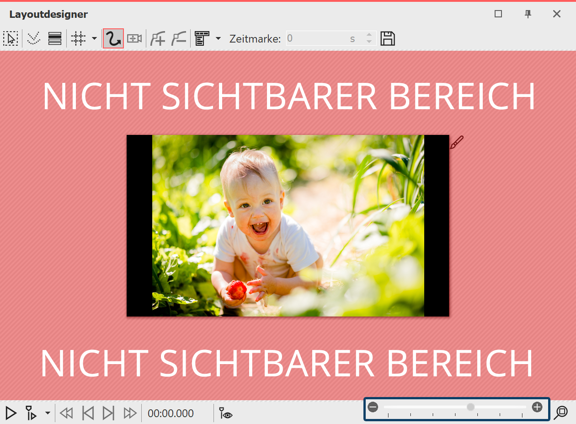The width and height of the screenshot is (576, 424).
Task: Add a keyframe with the curve-plus icon
Action: coord(158,38)
